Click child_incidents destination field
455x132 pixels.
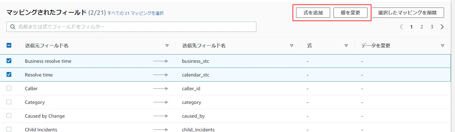coord(198,130)
